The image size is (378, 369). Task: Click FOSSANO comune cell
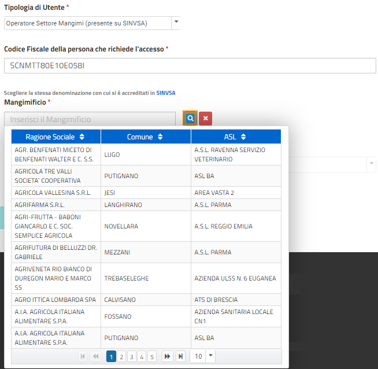(146, 316)
